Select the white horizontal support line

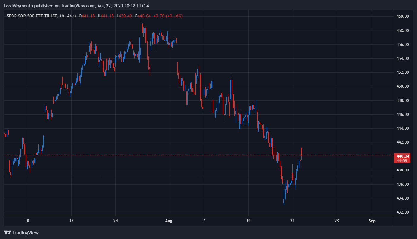pyautogui.click(x=199, y=177)
